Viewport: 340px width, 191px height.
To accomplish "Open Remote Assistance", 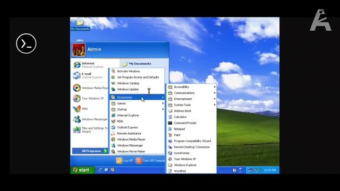I will [137, 133].
